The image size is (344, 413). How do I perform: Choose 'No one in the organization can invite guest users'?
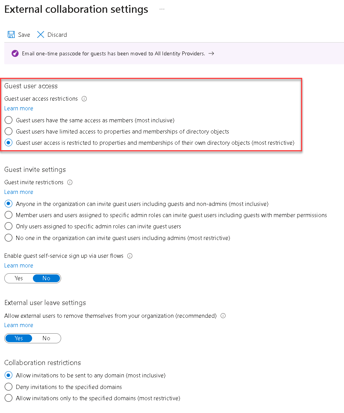point(9,237)
